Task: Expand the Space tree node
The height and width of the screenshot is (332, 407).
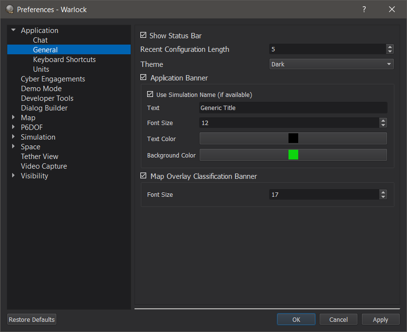Action: [14, 146]
